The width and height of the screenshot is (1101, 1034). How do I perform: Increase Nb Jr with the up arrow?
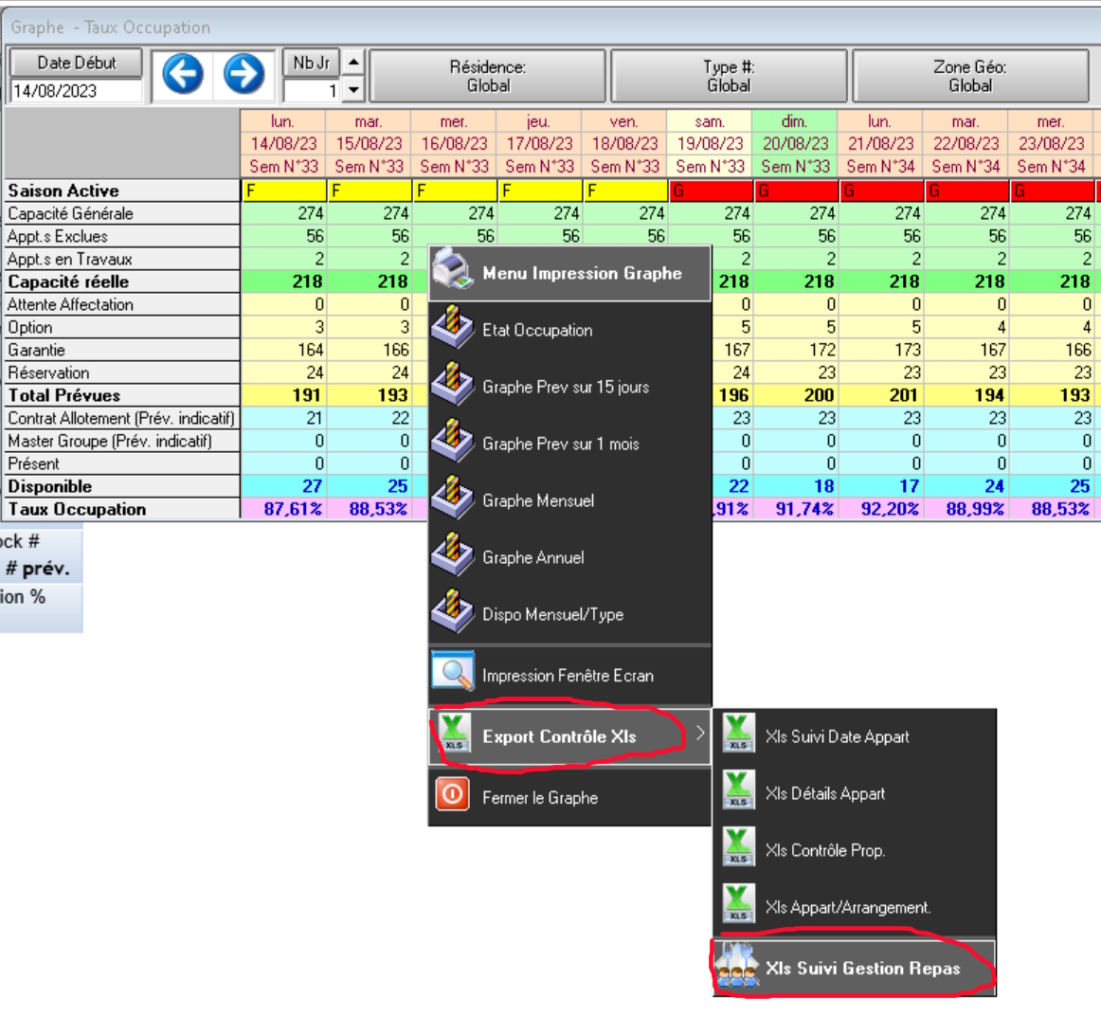point(352,63)
